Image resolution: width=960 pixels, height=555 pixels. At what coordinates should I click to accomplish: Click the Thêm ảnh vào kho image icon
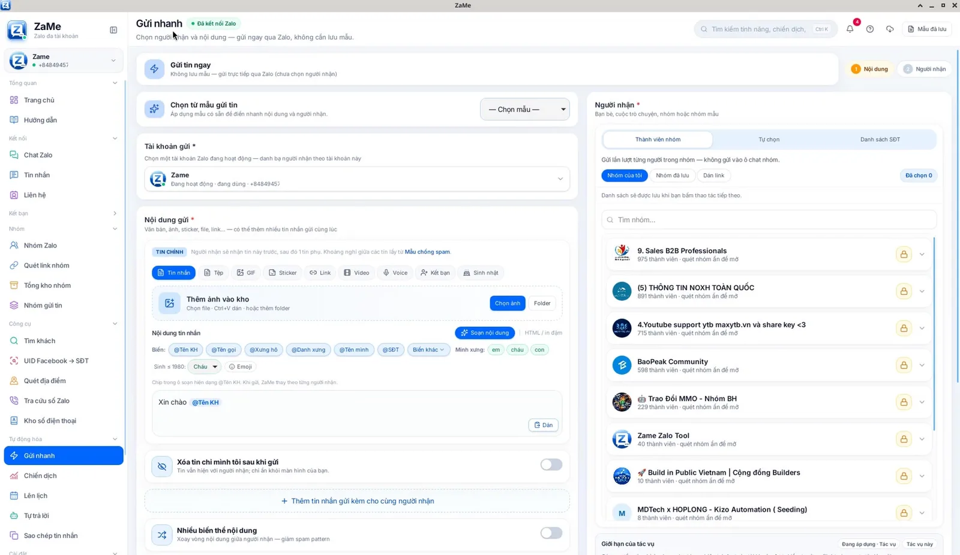point(169,303)
